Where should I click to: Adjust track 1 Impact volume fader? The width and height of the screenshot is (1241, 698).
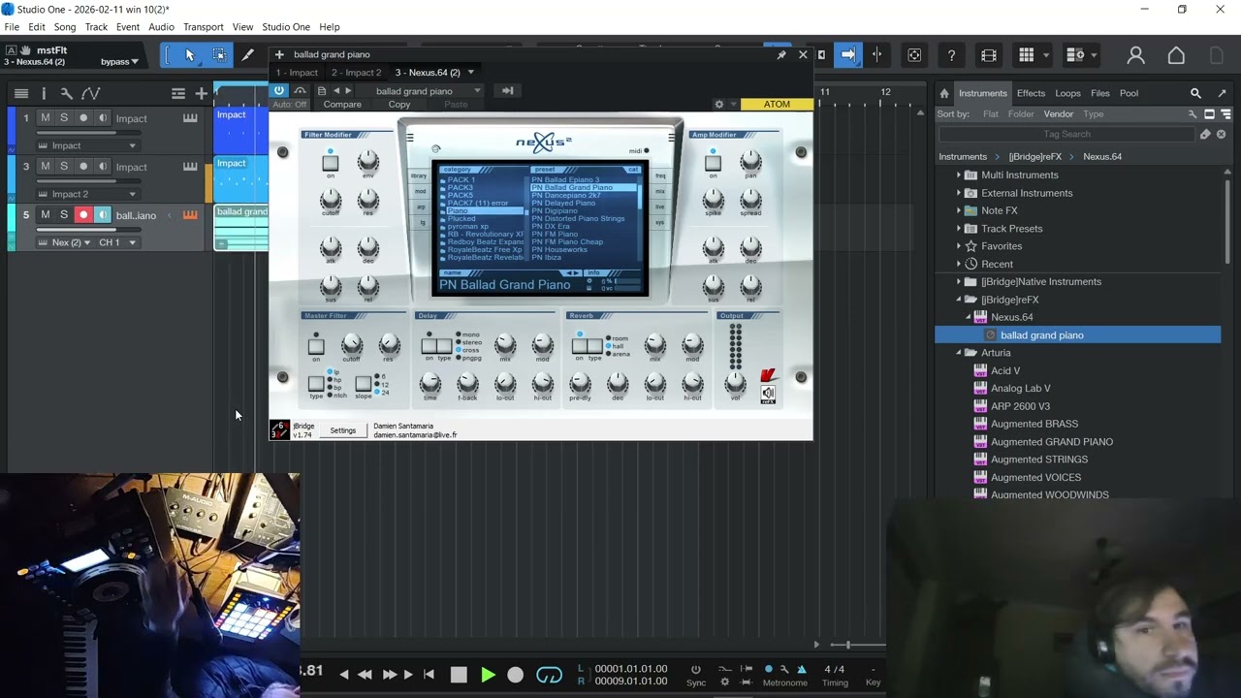[x=87, y=133]
